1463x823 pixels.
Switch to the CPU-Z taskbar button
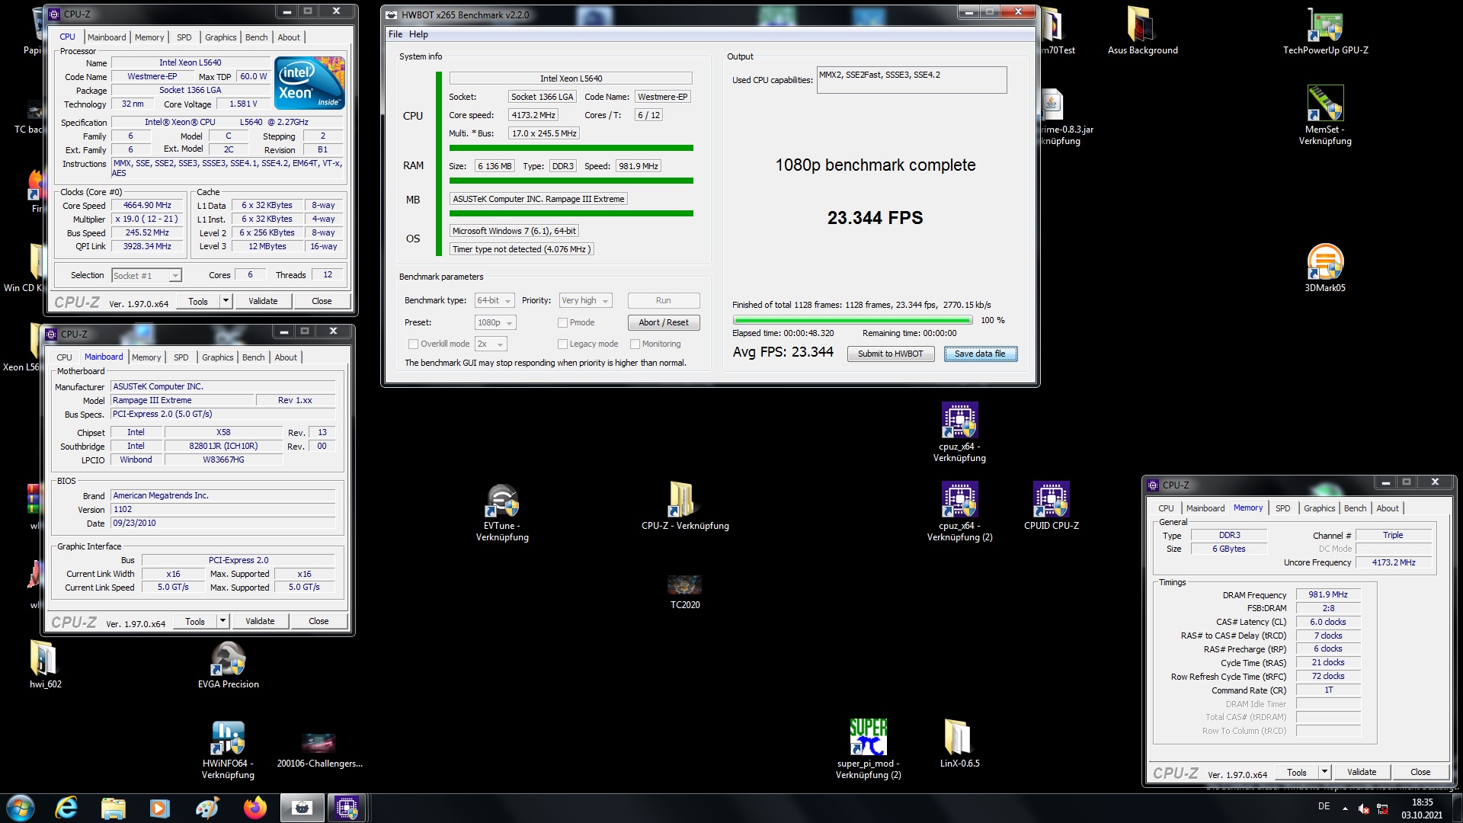(347, 808)
